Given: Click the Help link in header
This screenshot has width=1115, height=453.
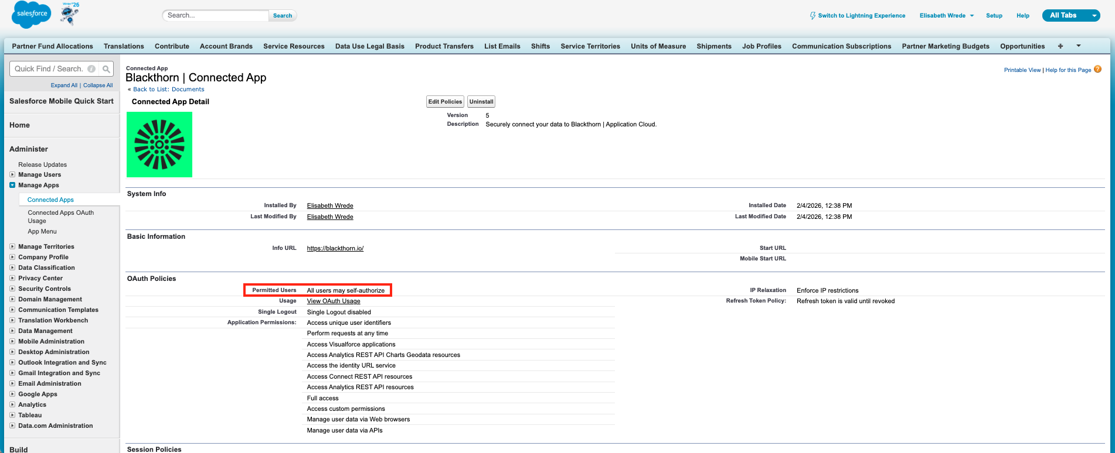Looking at the screenshot, I should 1023,16.
